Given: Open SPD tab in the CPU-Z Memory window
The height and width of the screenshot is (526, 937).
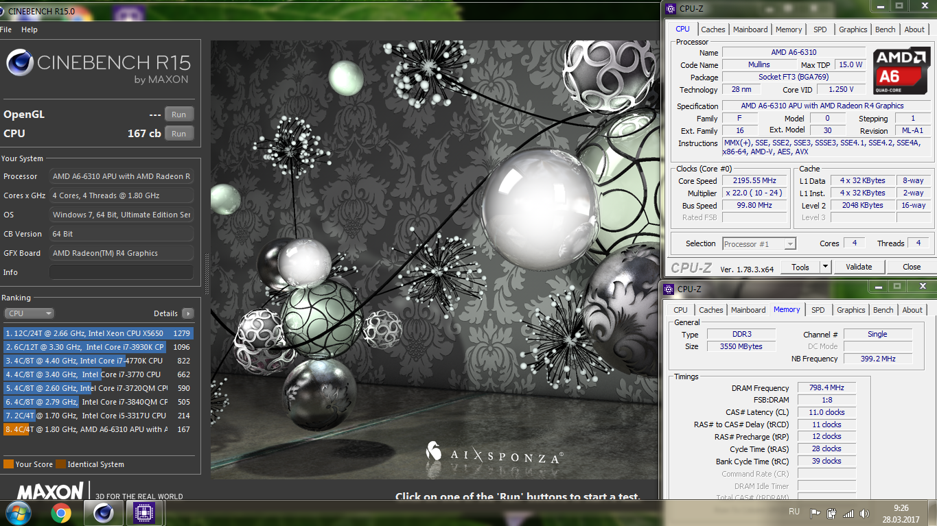Looking at the screenshot, I should point(818,310).
